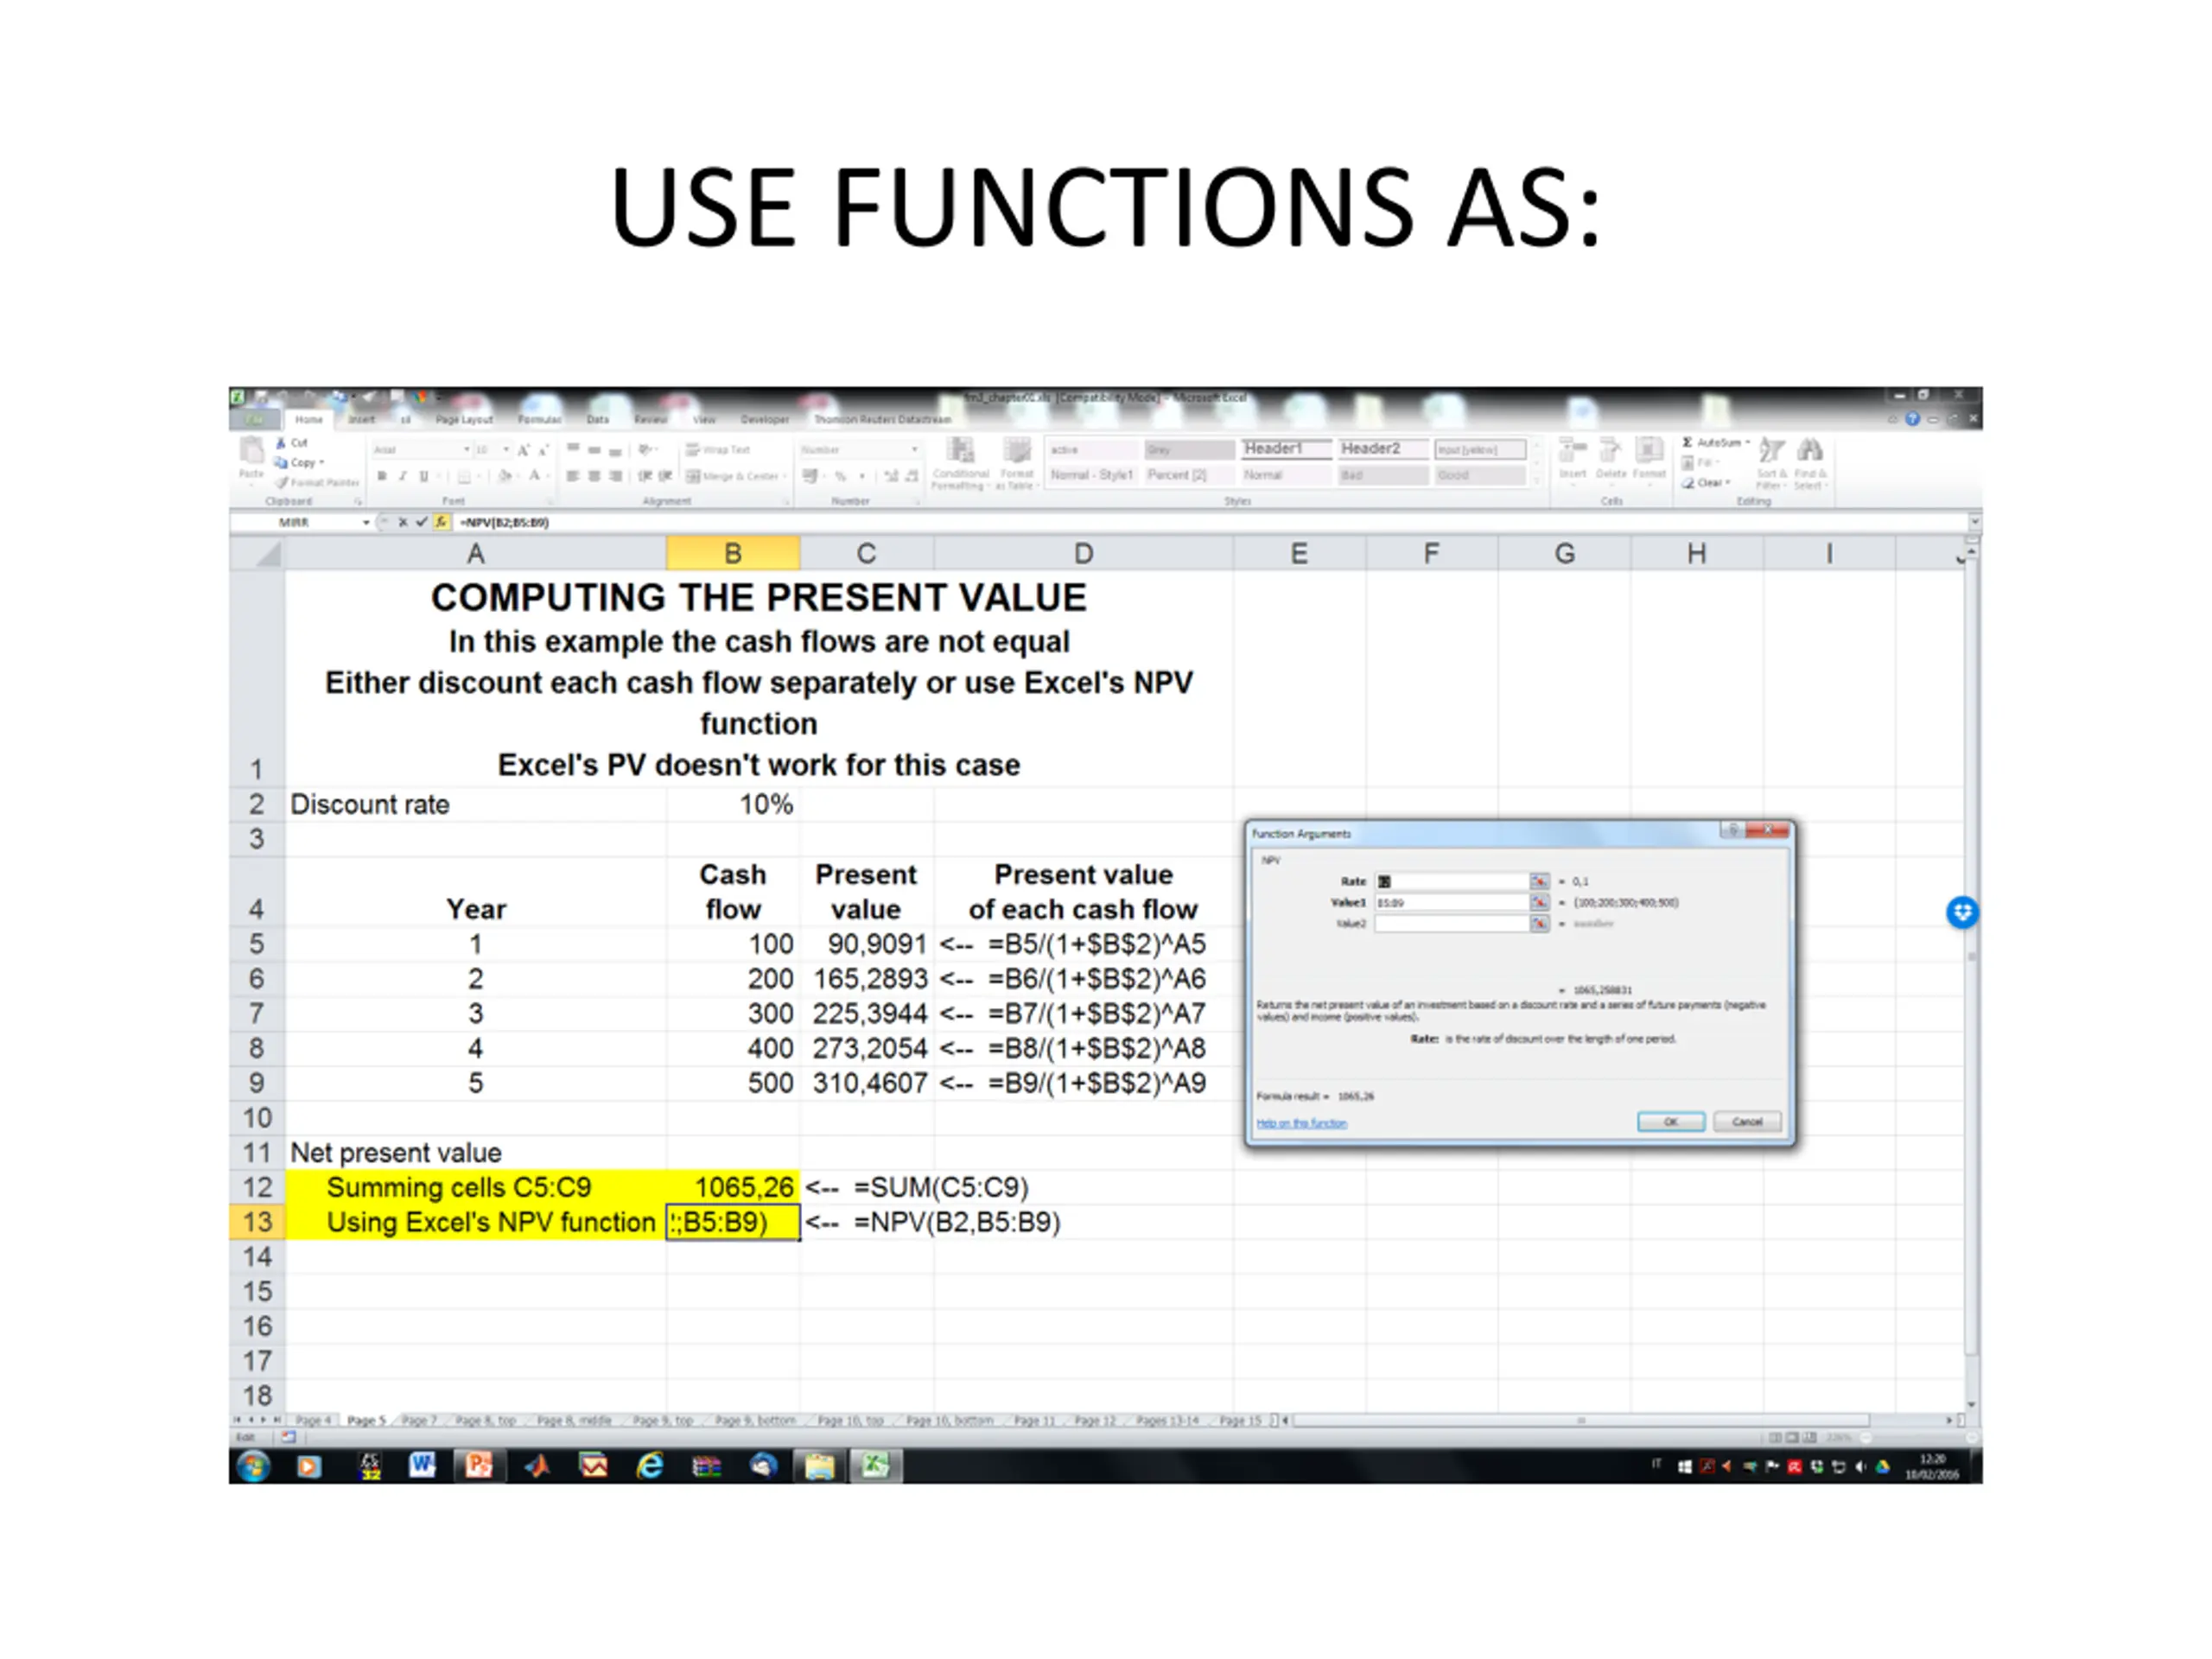Click the Value2 input field in the dialog
The height and width of the screenshot is (1659, 2212).
pos(1451,923)
